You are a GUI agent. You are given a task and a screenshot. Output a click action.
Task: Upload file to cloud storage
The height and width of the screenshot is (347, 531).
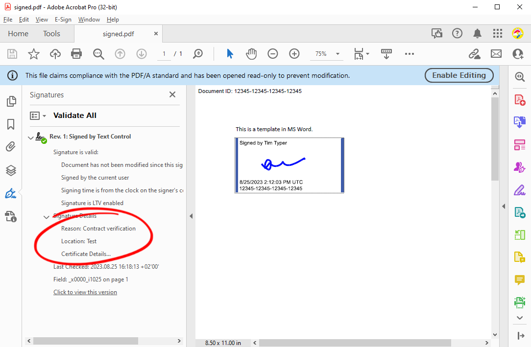coord(55,54)
